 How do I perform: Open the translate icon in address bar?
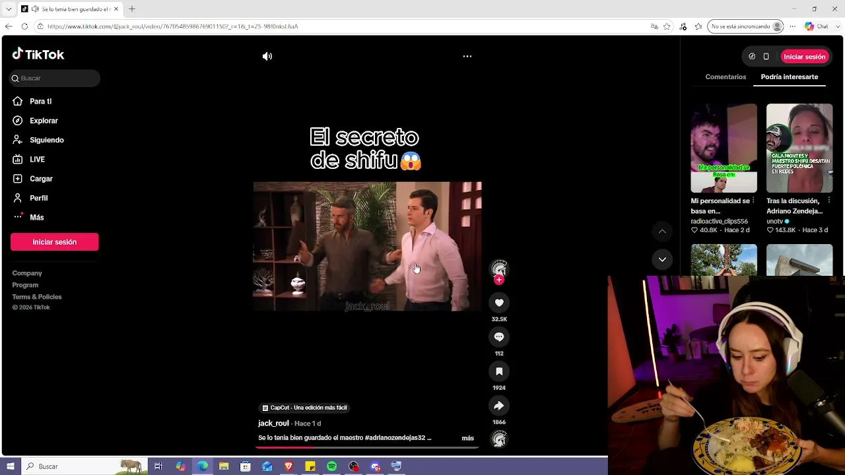pyautogui.click(x=654, y=26)
